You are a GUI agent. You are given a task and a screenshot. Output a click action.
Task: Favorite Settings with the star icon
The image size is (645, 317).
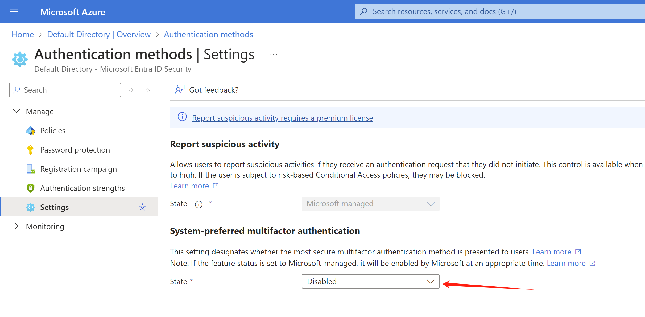143,207
